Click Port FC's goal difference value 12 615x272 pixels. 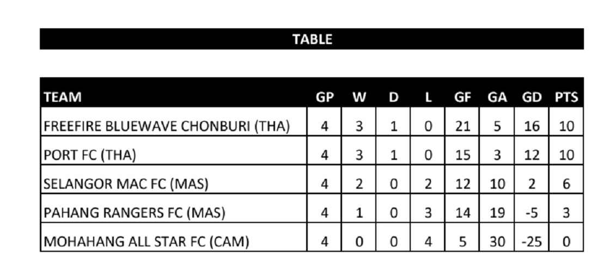532,155
